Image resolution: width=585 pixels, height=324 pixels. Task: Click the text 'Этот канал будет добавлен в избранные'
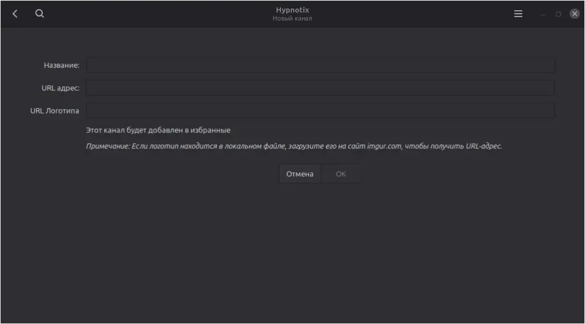coord(158,131)
